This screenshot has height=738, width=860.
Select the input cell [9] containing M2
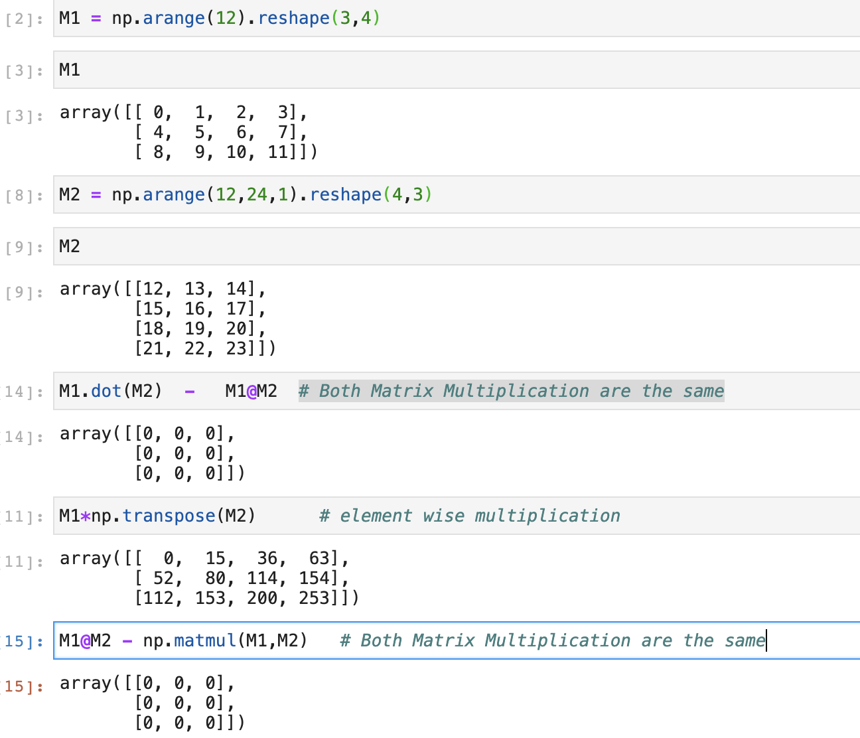coord(457,246)
